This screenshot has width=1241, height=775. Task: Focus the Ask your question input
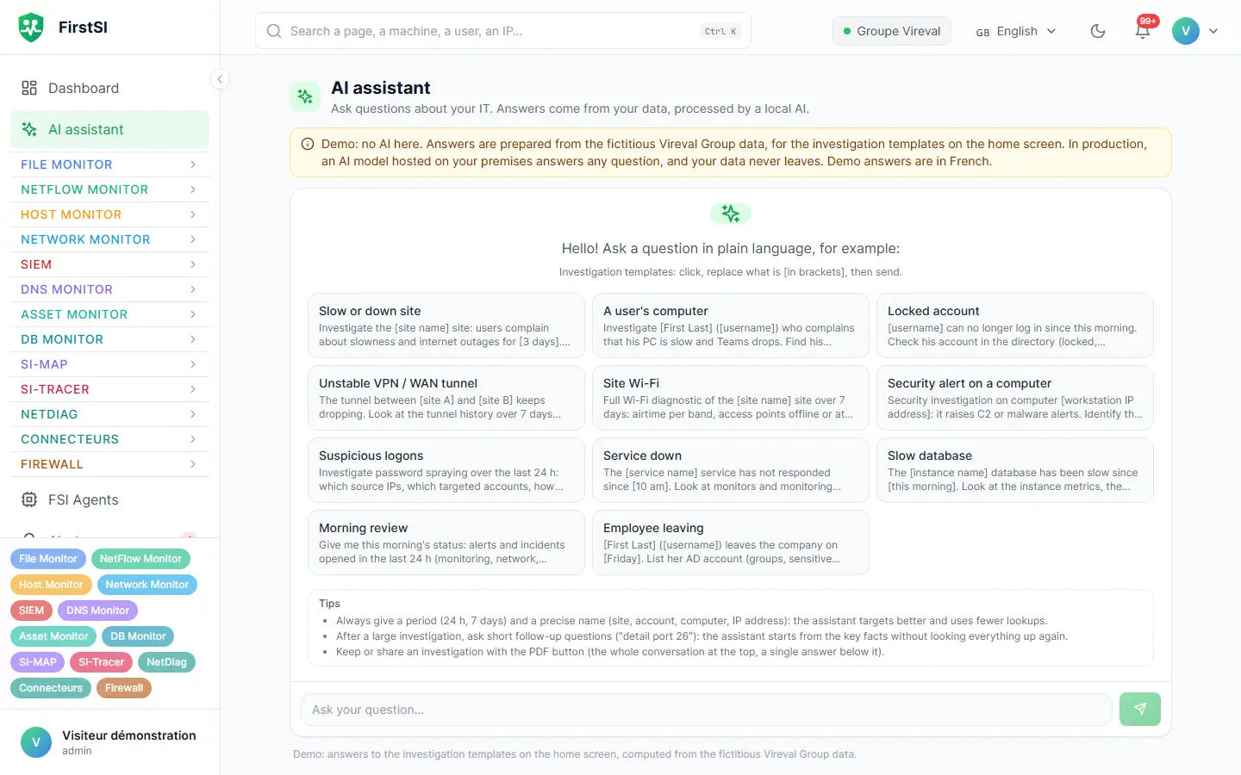click(707, 710)
